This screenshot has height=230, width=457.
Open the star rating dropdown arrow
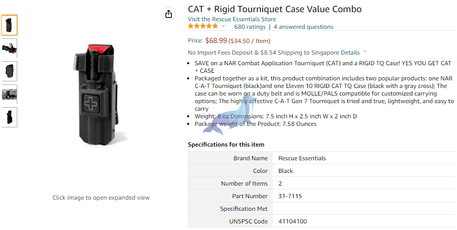[224, 26]
